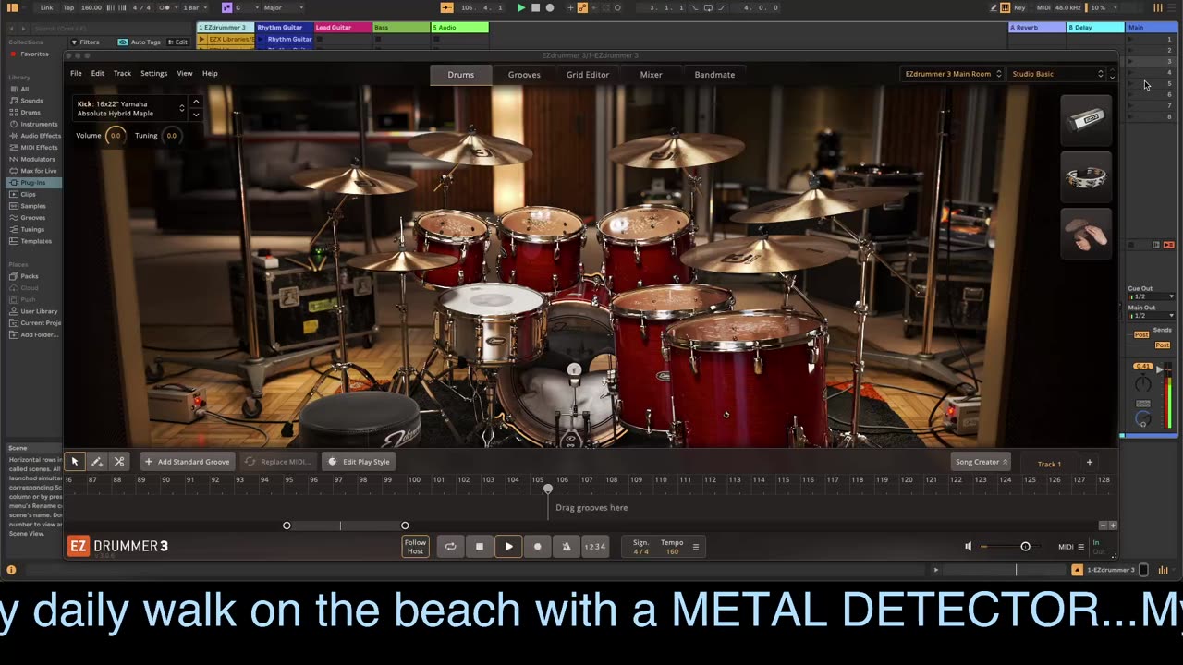Screen dimensions: 1183x665
Task: Adjust the kick Tuning knob
Action: coord(171,136)
